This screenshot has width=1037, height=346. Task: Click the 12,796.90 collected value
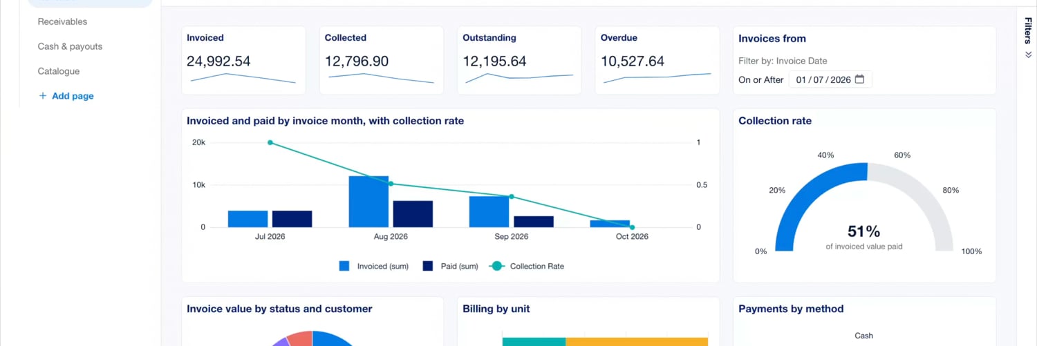(357, 61)
